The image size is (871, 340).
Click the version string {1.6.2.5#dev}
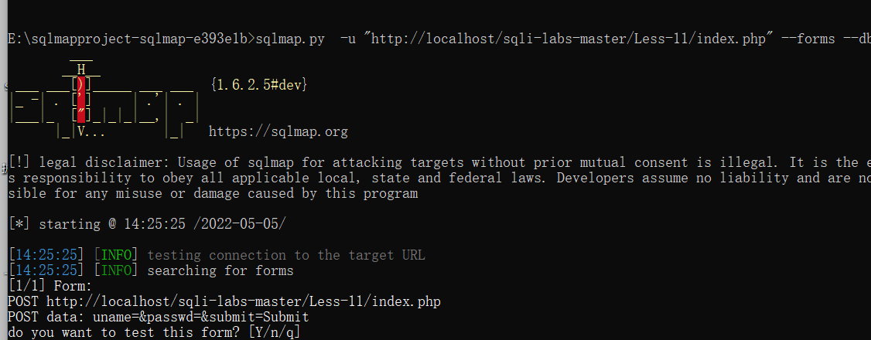click(x=258, y=85)
